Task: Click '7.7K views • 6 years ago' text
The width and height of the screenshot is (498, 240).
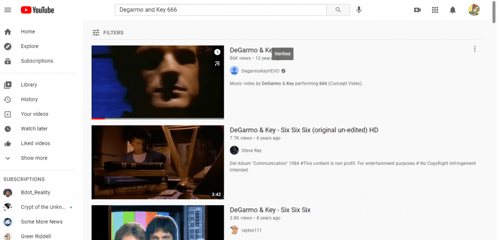Action: (x=255, y=138)
